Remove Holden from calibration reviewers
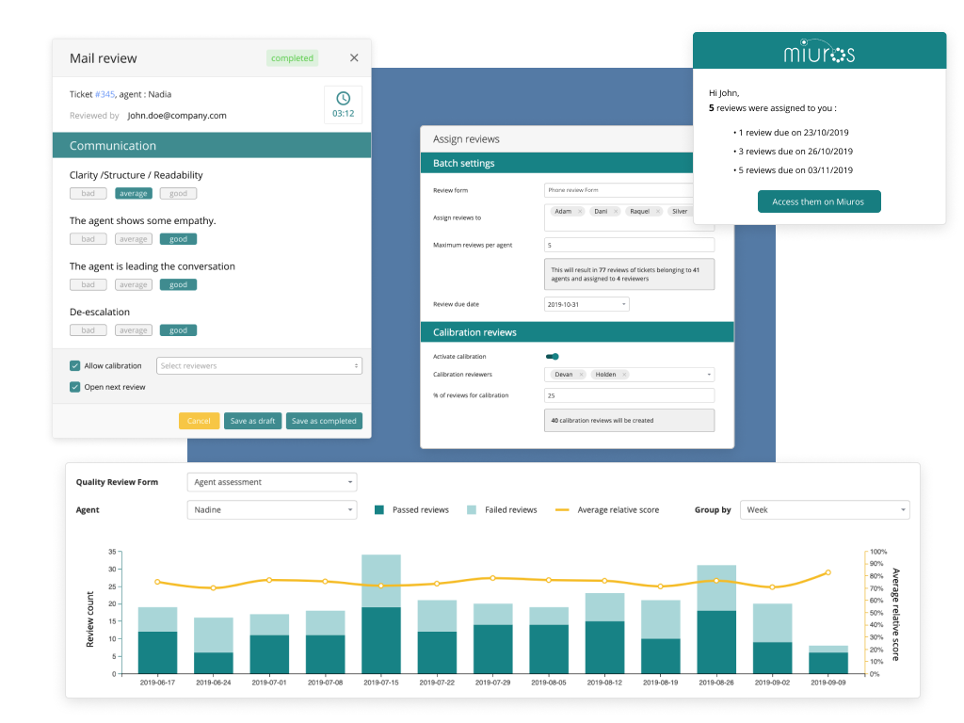Screen dimensions: 964x723 [624, 375]
